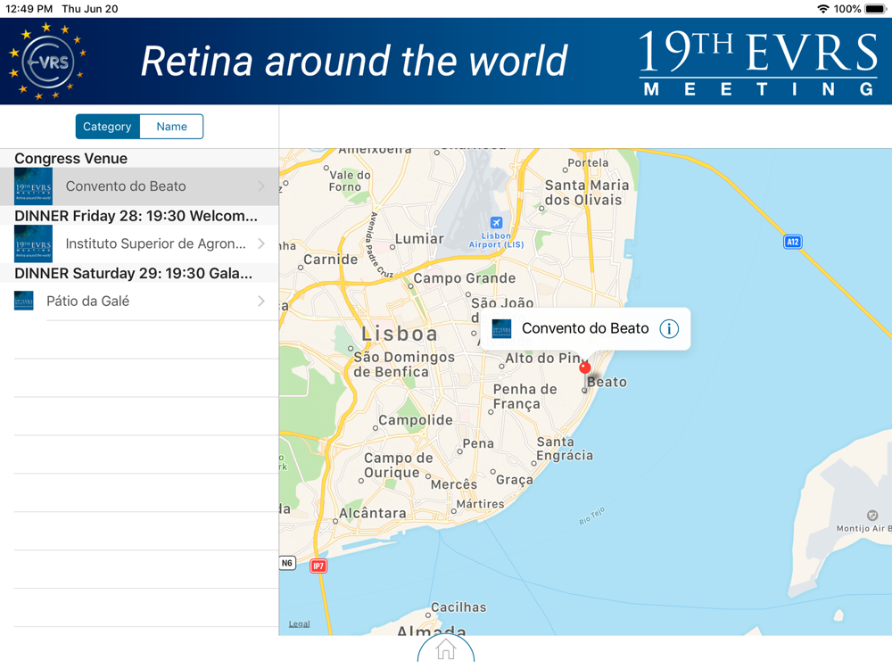Tap the battery indicator in status bar
Image resolution: width=892 pixels, height=669 pixels.
tap(875, 9)
